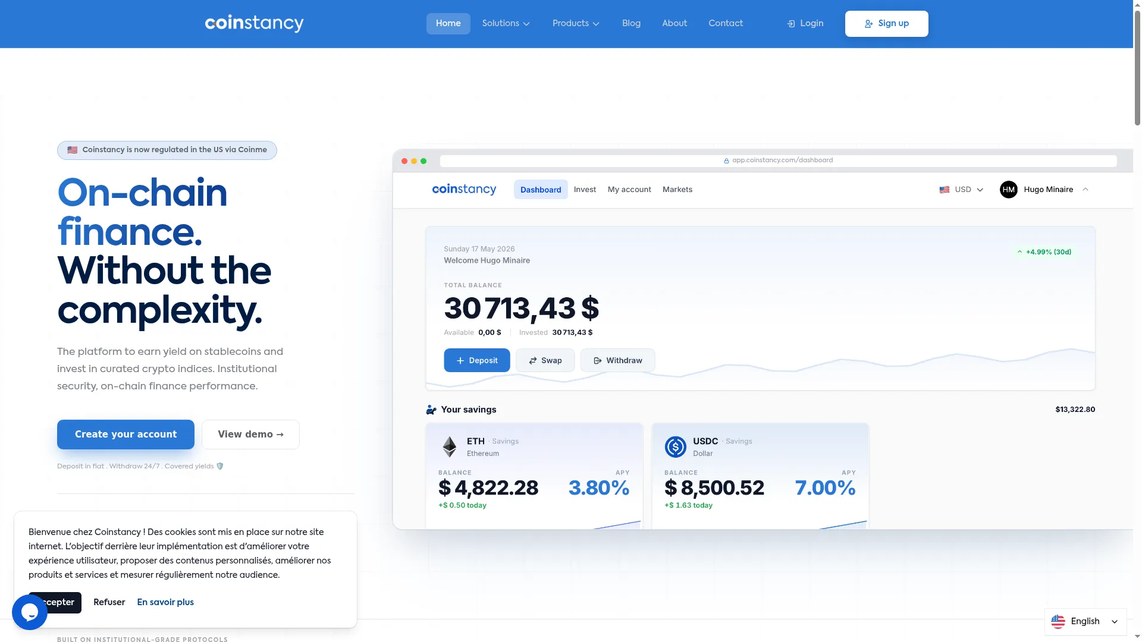1142x642 pixels.
Task: Click the 7.00% APY value
Action: click(x=825, y=488)
